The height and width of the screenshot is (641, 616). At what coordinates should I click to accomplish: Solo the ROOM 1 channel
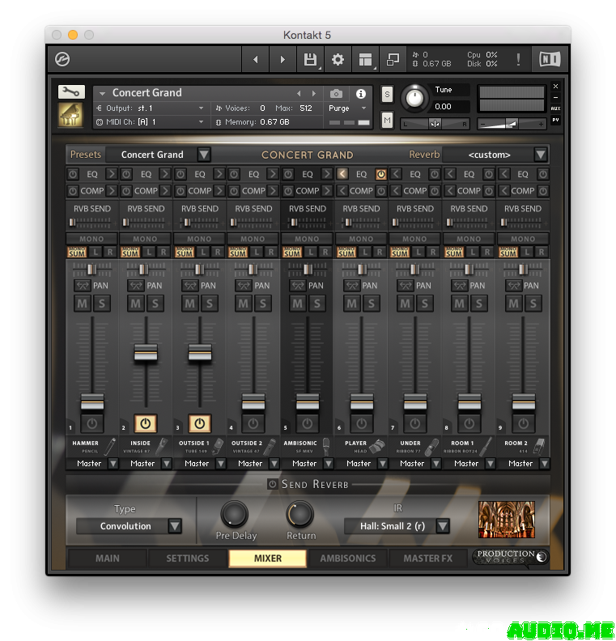[478, 304]
